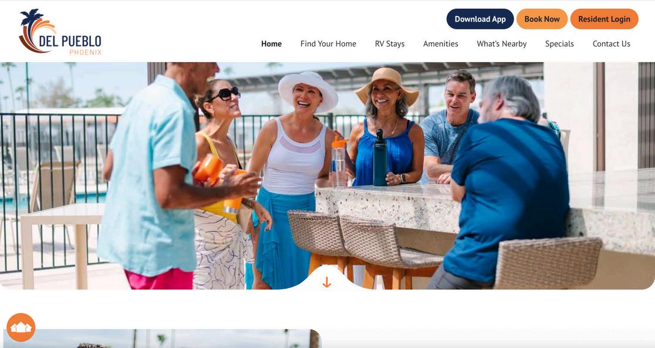Image resolution: width=655 pixels, height=348 pixels.
Task: Open the Amenities menu item
Action: 441,44
